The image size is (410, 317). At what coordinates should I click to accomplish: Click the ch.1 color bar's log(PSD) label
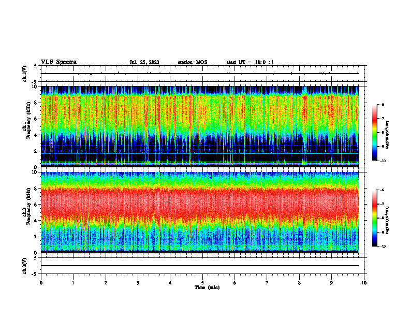click(387, 135)
